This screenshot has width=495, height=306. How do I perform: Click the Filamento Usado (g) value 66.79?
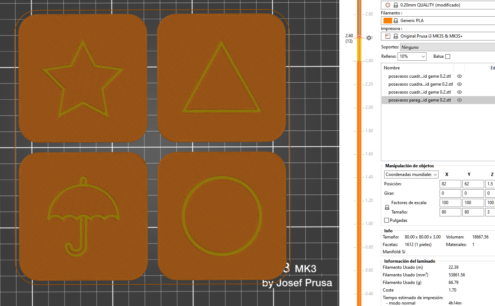[454, 283]
